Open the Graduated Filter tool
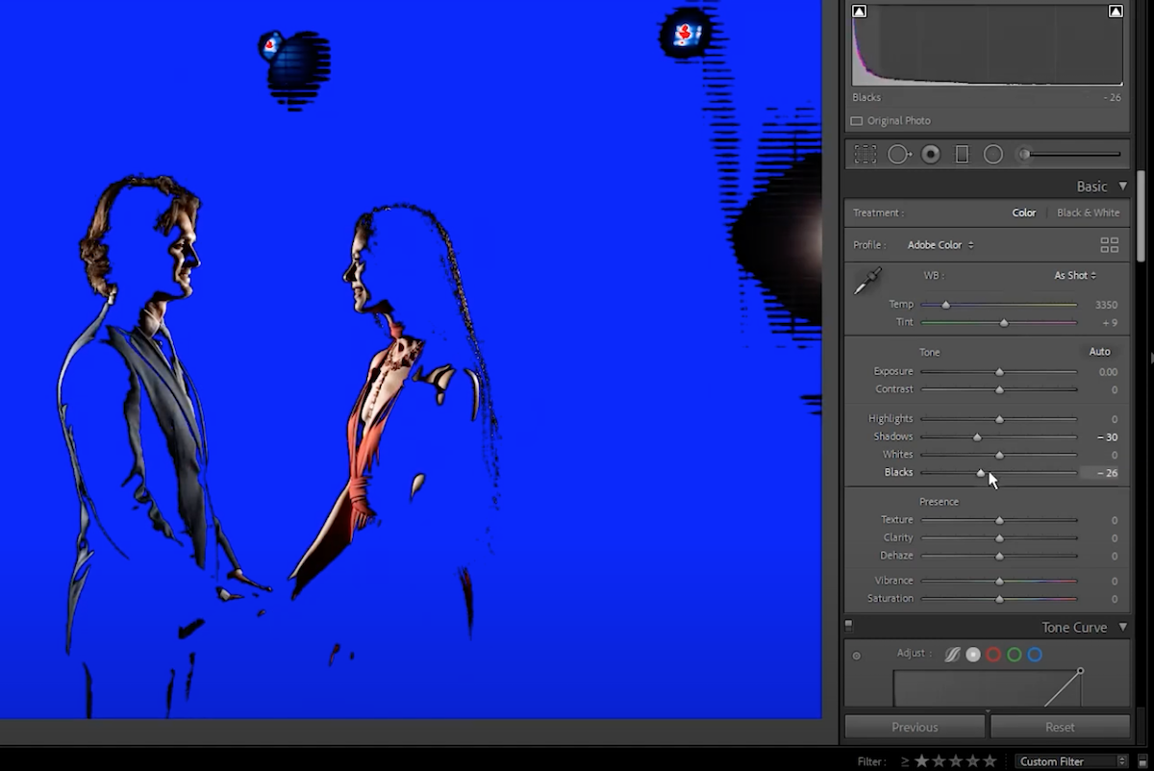1154x771 pixels. click(x=962, y=154)
